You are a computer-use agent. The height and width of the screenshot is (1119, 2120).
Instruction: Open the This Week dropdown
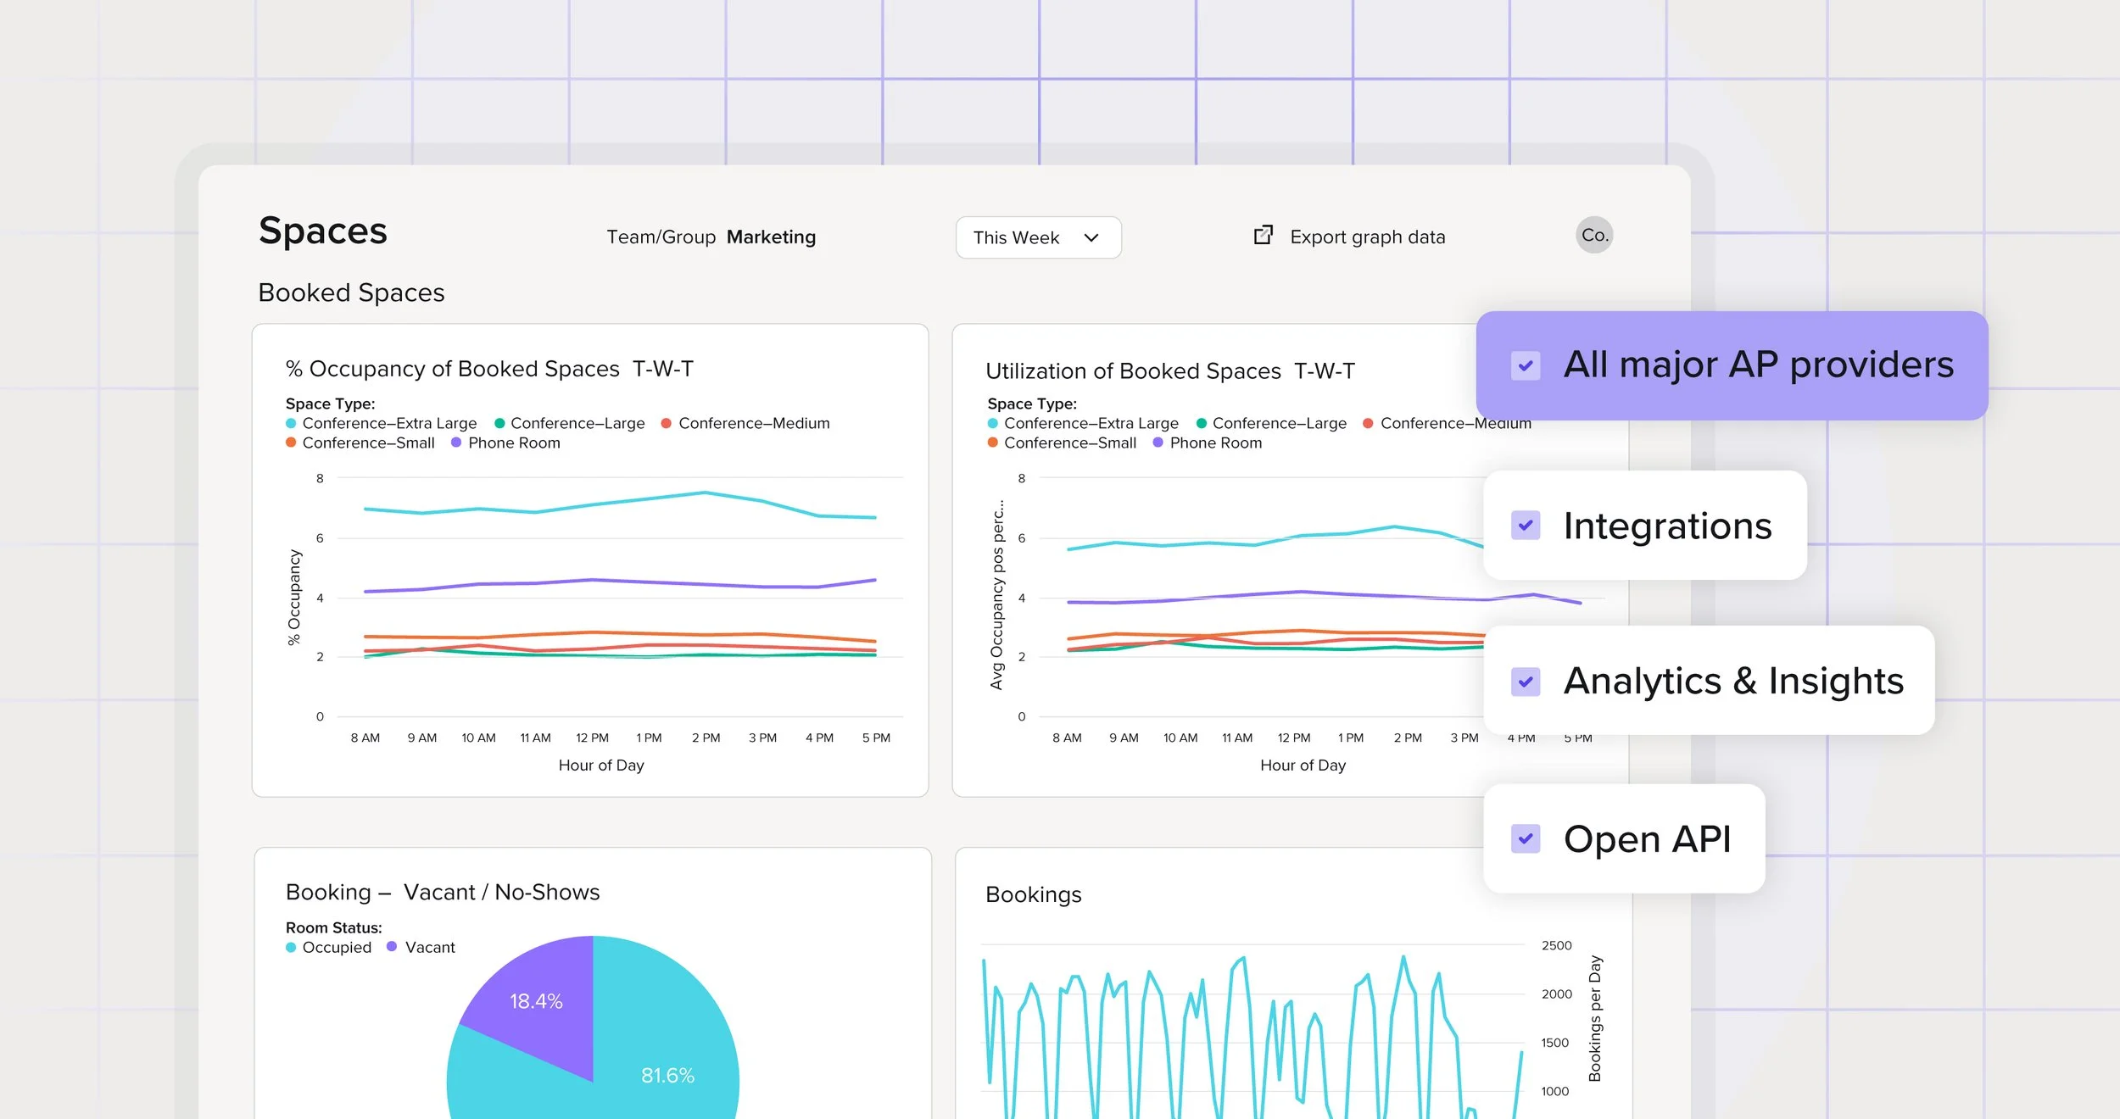click(x=1036, y=237)
